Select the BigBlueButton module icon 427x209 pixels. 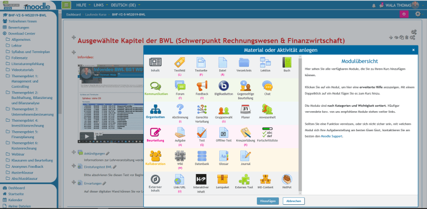coord(224,86)
